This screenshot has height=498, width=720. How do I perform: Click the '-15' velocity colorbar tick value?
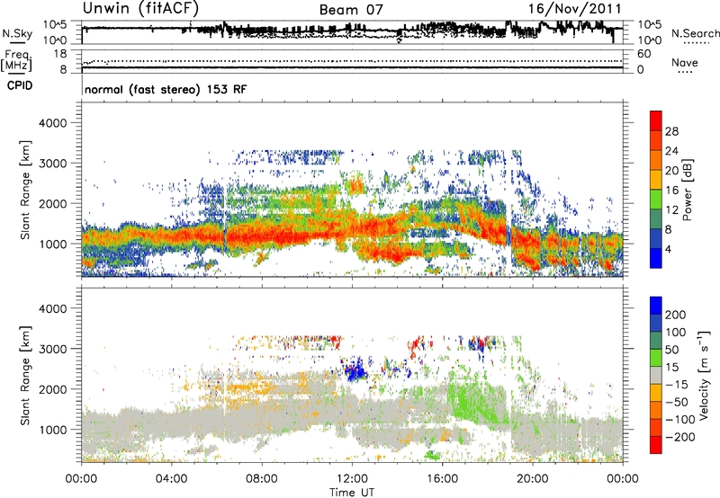(677, 385)
